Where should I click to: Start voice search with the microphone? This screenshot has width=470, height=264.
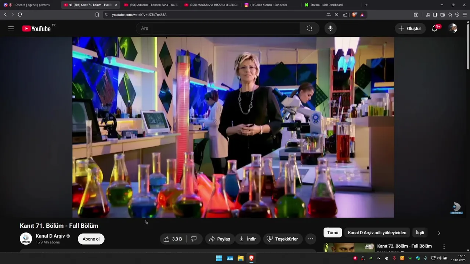(330, 28)
